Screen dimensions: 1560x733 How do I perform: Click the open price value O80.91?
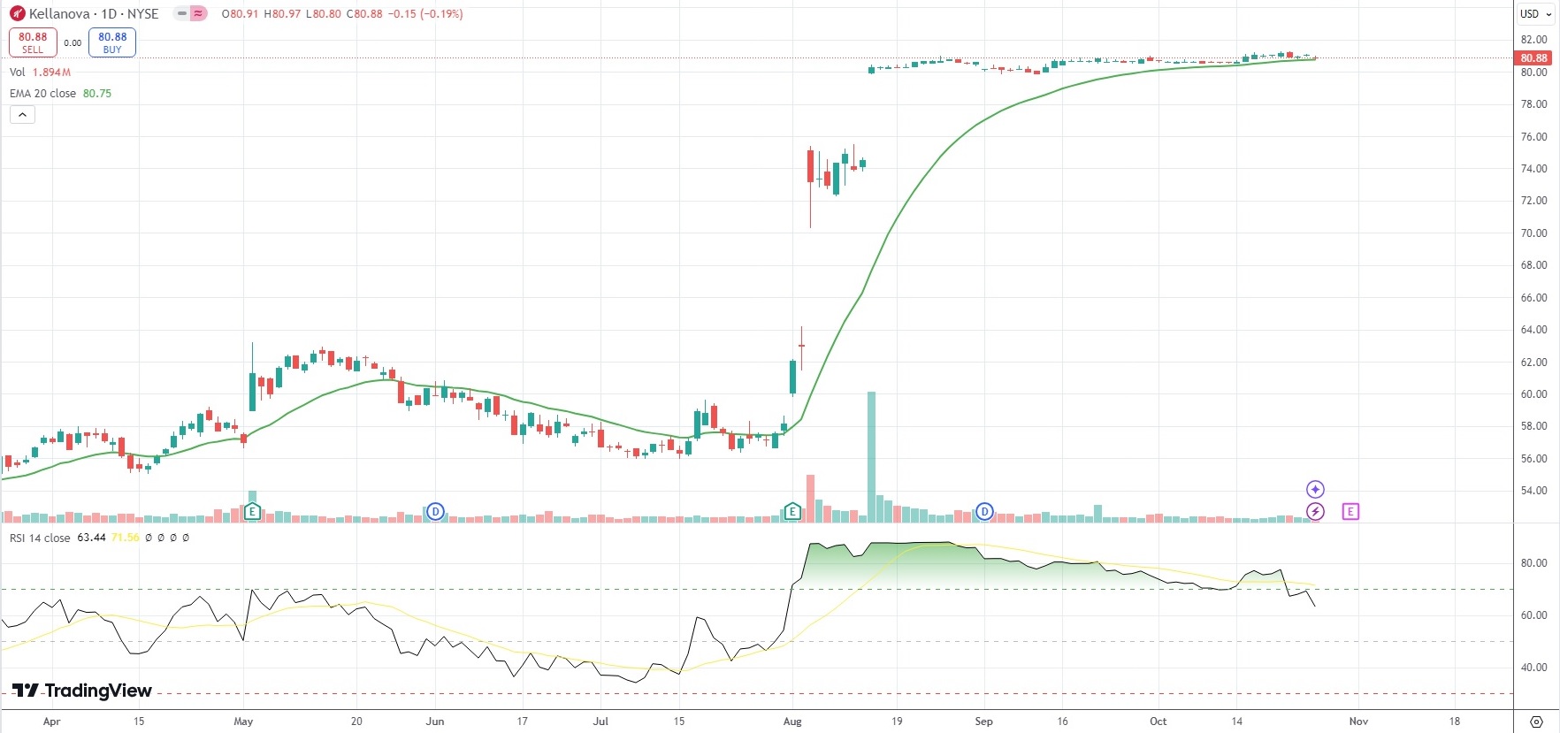coord(240,14)
